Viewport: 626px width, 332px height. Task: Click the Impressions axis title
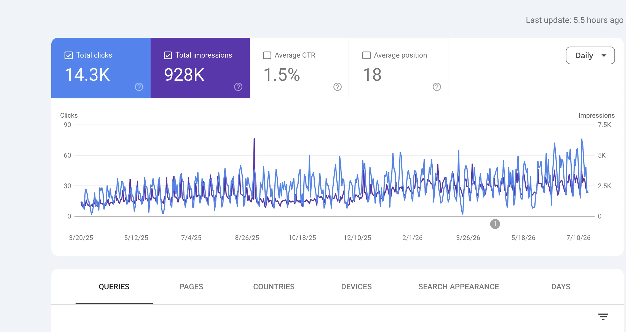[596, 115]
